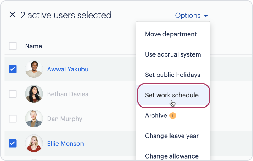Deselect the Ellie Monson checkbox
Screen dimensions: 253x161
[12, 144]
